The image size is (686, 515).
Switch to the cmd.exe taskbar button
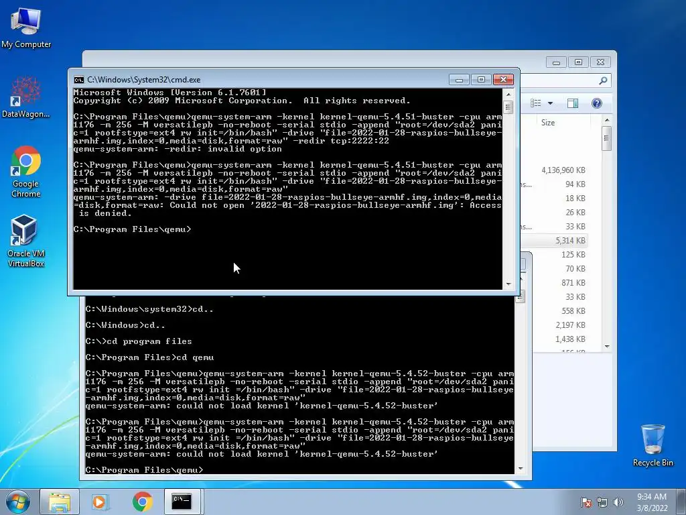pyautogui.click(x=182, y=502)
